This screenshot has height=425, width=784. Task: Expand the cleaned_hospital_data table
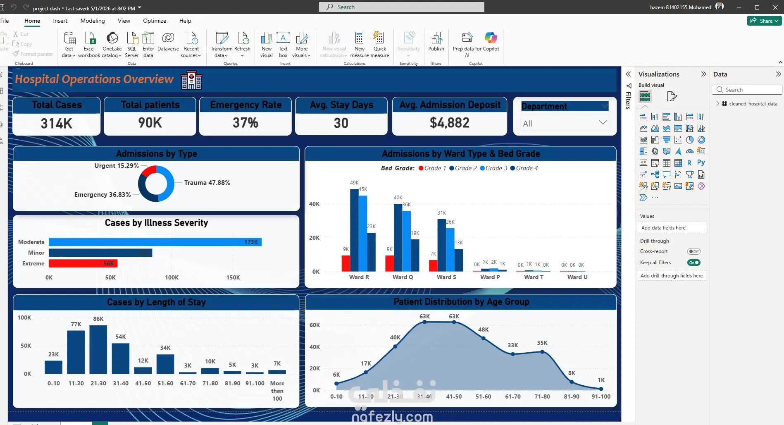[x=718, y=103]
